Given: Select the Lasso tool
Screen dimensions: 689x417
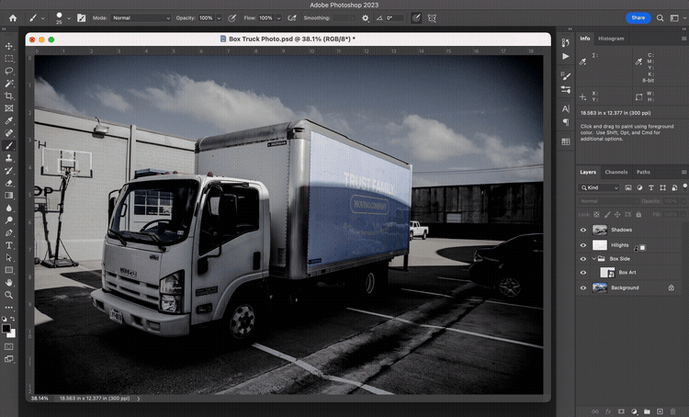Looking at the screenshot, I should click(x=9, y=71).
